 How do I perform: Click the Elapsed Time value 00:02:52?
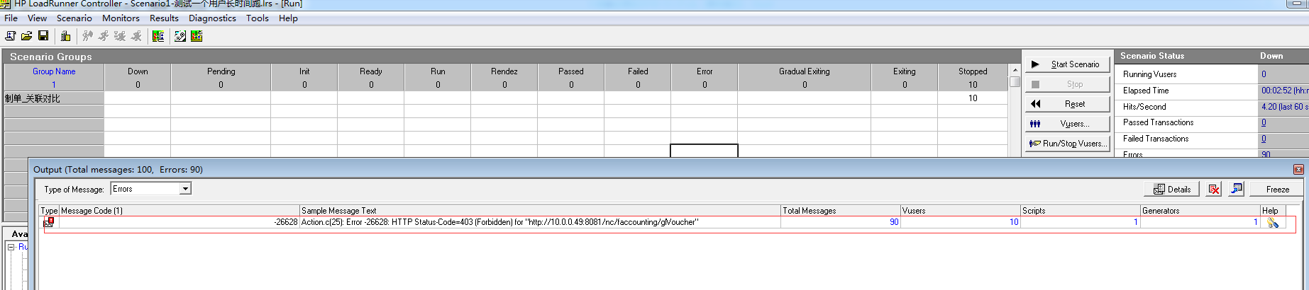point(1285,91)
